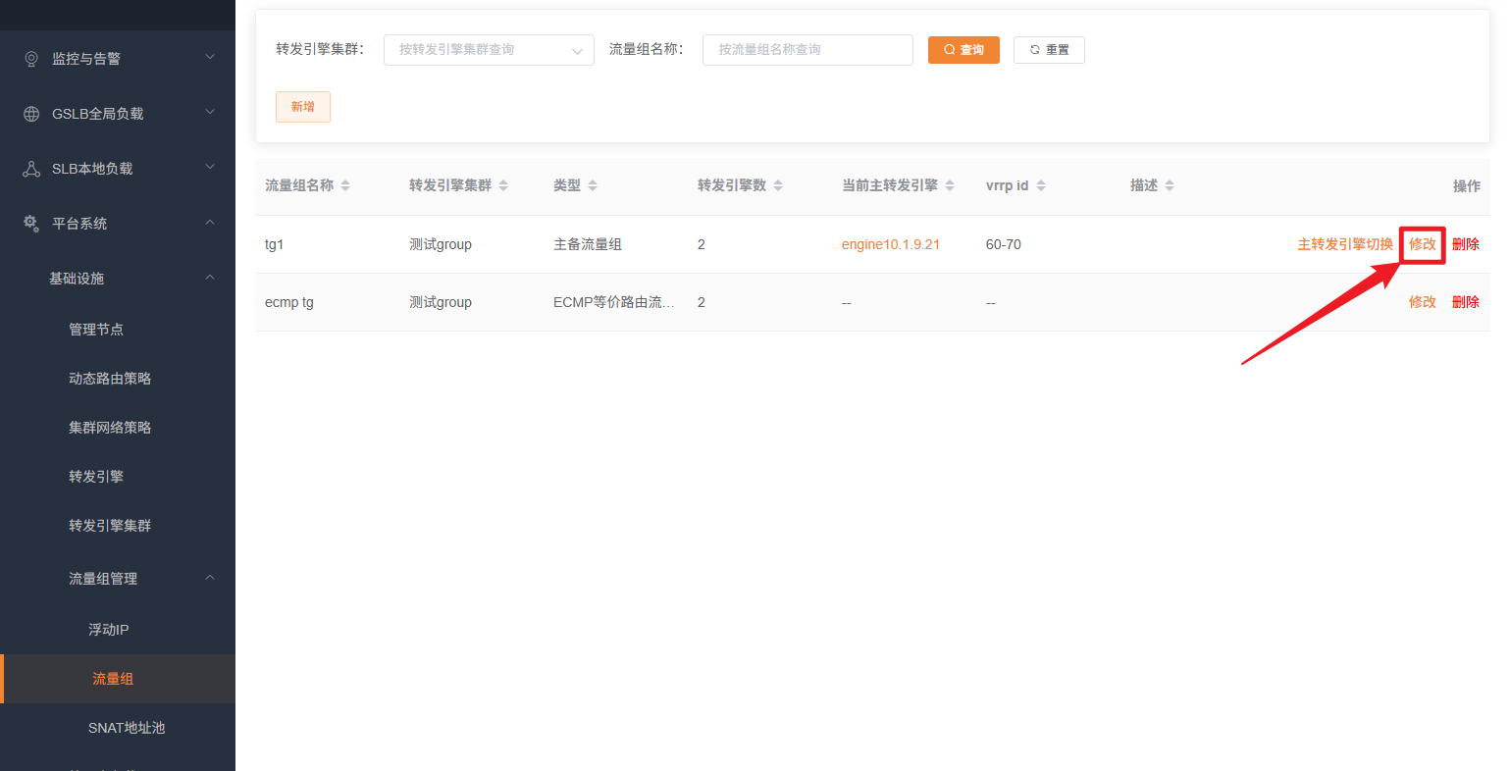Click the 监控与告警 monitoring icon
The height and width of the screenshot is (771, 1510).
[x=29, y=57]
